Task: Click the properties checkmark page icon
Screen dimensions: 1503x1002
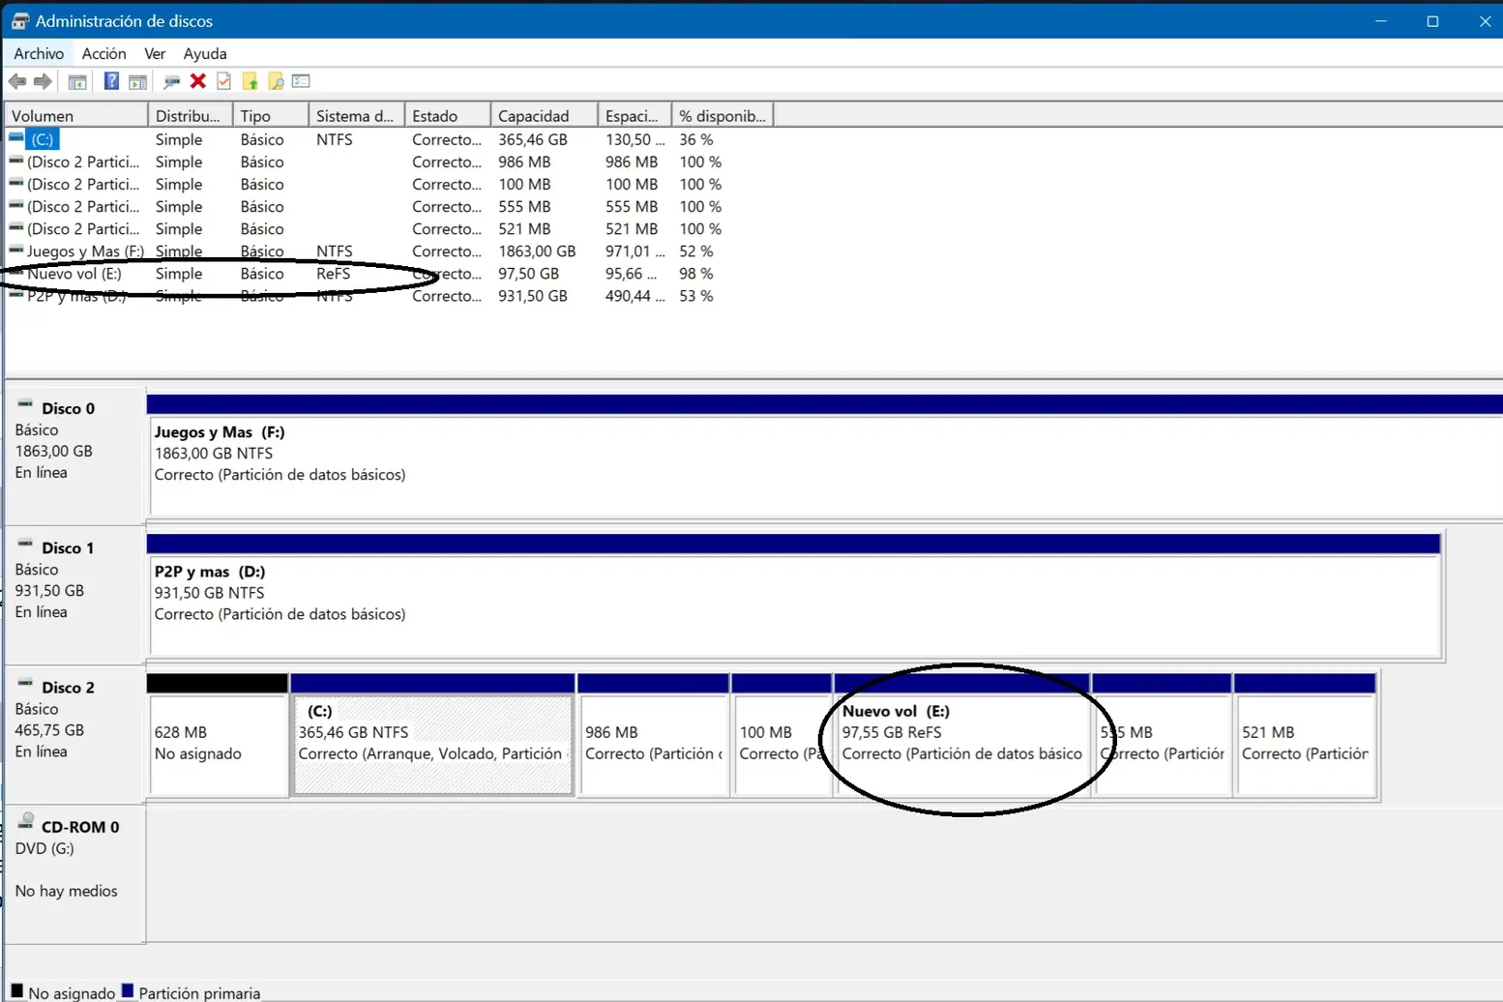Action: click(x=224, y=81)
